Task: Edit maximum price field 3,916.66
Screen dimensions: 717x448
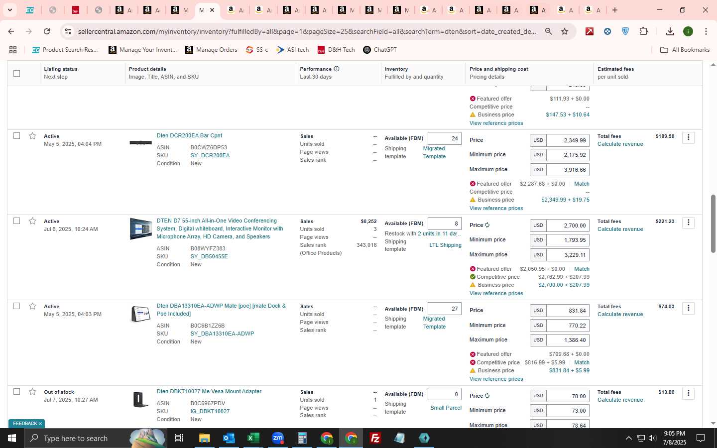Action: coord(568,170)
